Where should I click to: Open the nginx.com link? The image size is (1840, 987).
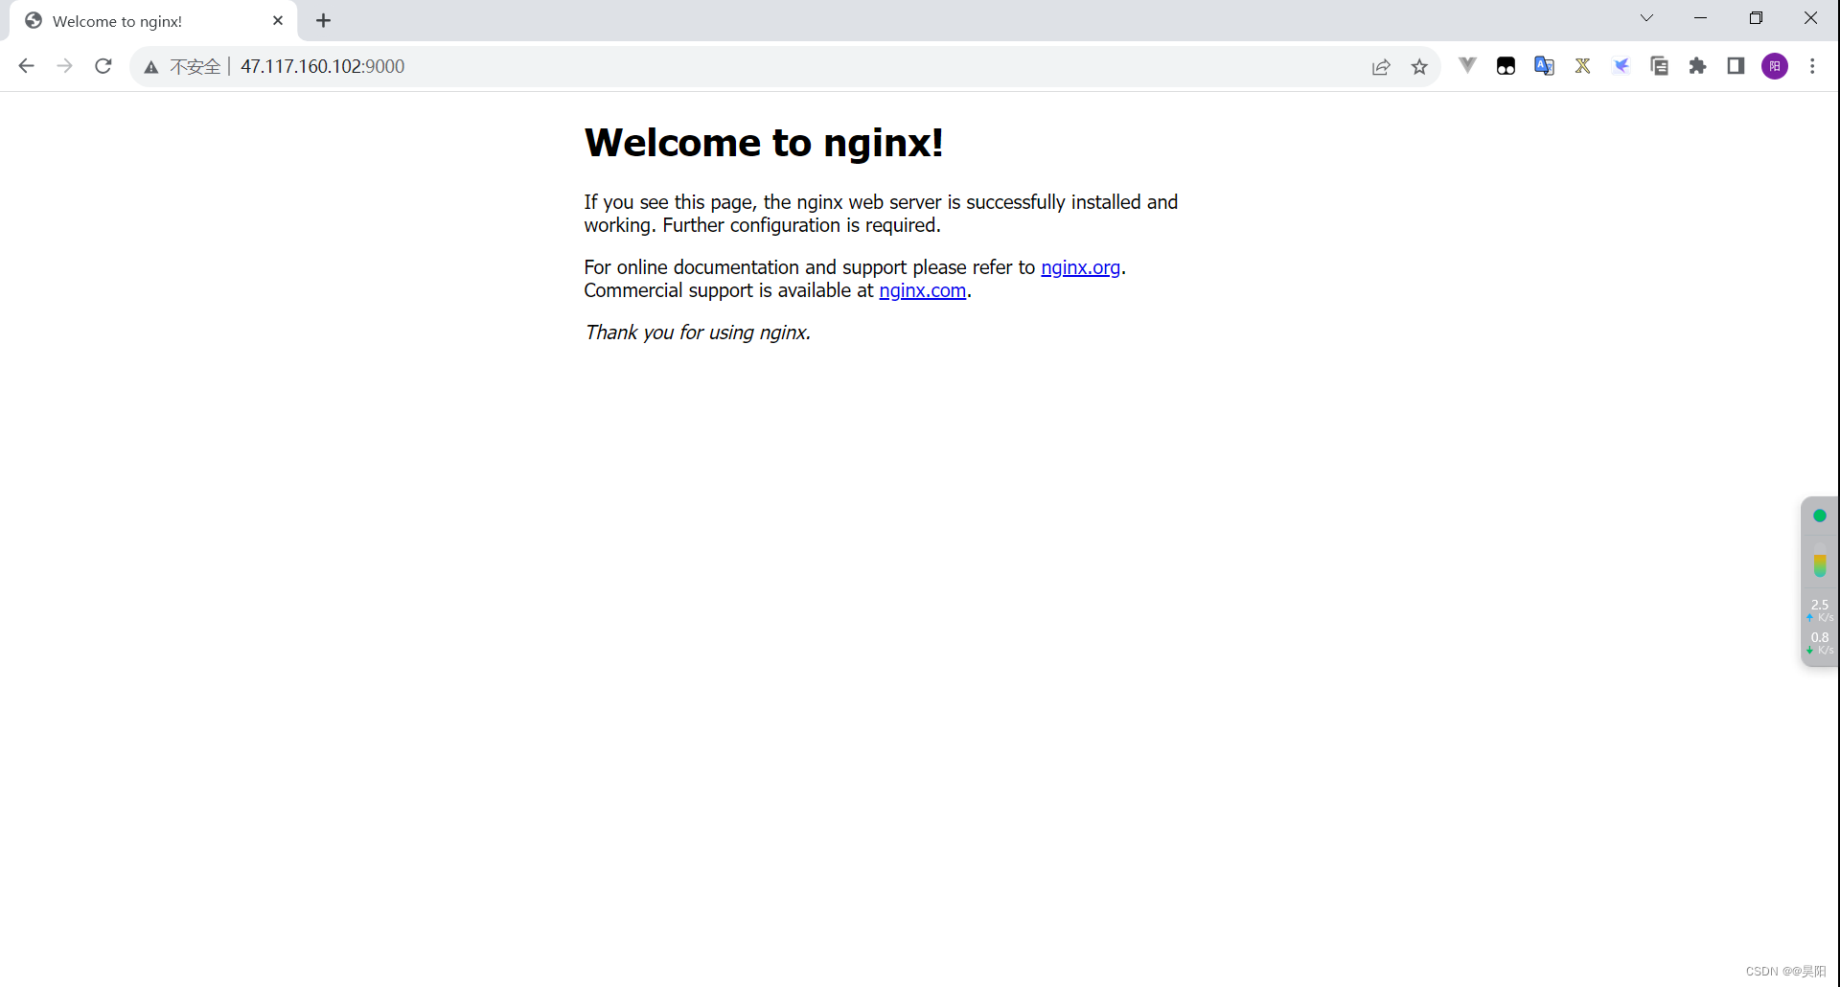pos(922,290)
